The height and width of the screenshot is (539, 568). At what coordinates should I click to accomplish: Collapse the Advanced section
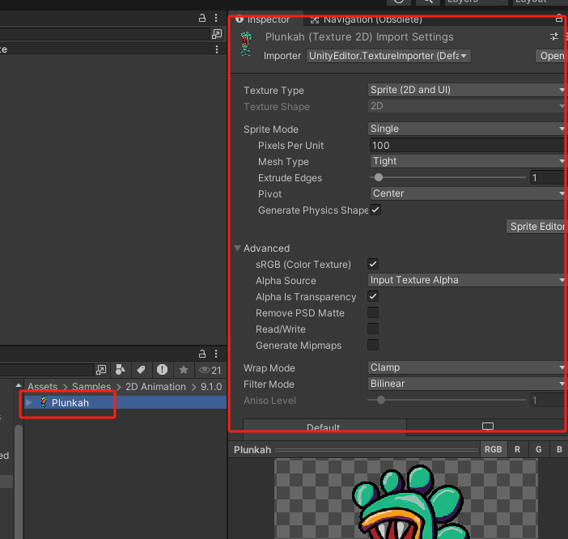pyautogui.click(x=238, y=248)
